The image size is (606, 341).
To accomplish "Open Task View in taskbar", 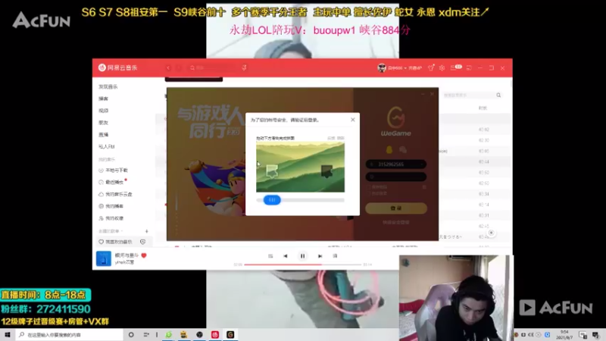I will (x=146, y=335).
